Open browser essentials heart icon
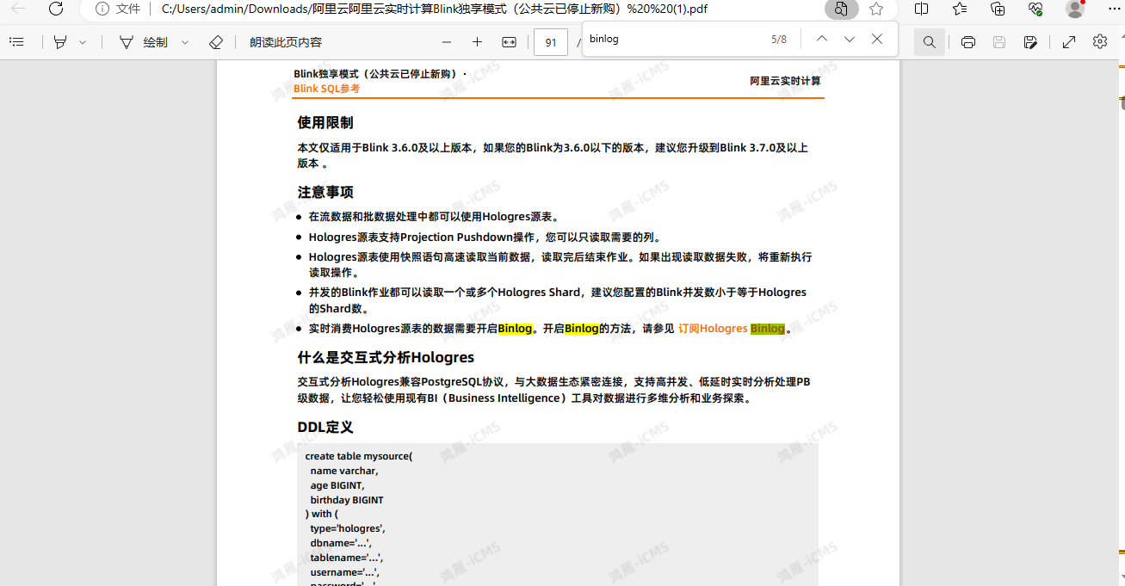 (x=1035, y=9)
